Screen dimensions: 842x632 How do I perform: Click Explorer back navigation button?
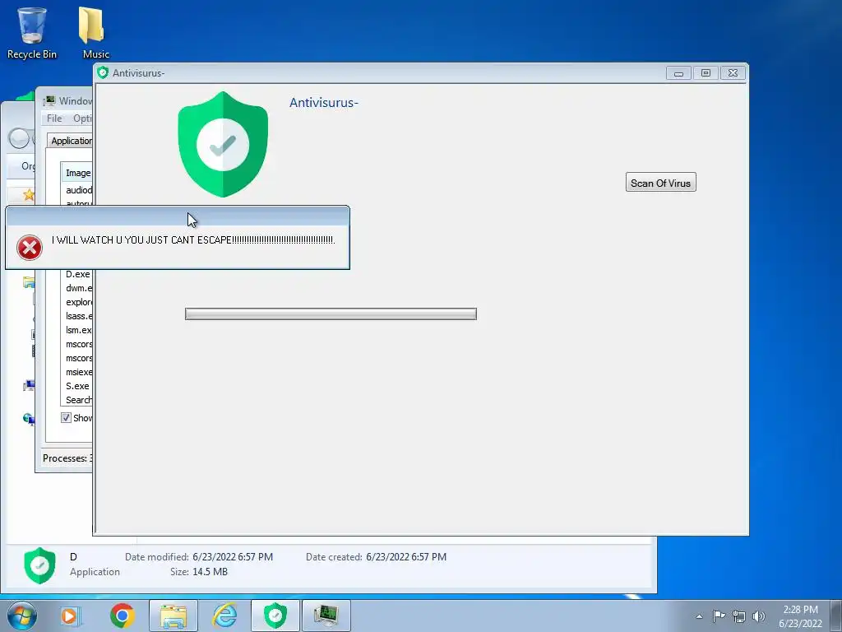(x=19, y=138)
